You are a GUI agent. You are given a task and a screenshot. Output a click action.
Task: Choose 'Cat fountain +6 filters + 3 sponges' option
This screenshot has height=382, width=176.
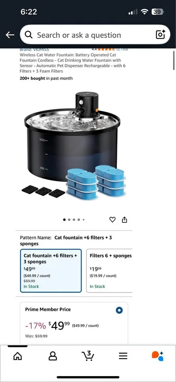pyautogui.click(x=51, y=271)
